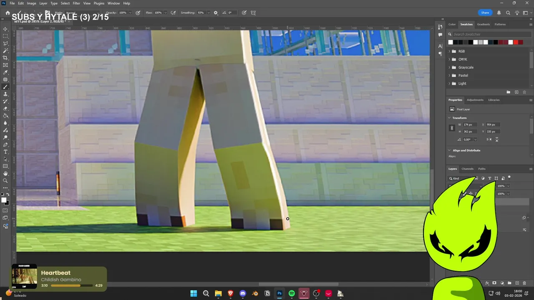Select the Dodge tool
Screen dimensions: 534x300
click(x=5, y=137)
